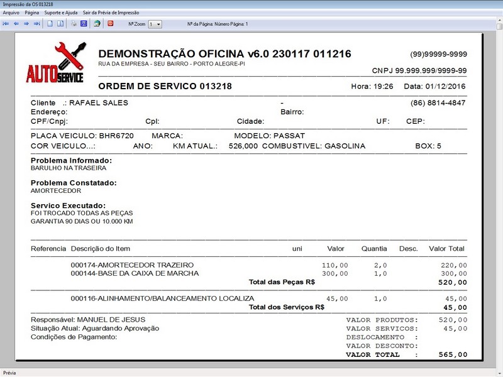Click Sair da Prévia de Impressão

point(111,13)
